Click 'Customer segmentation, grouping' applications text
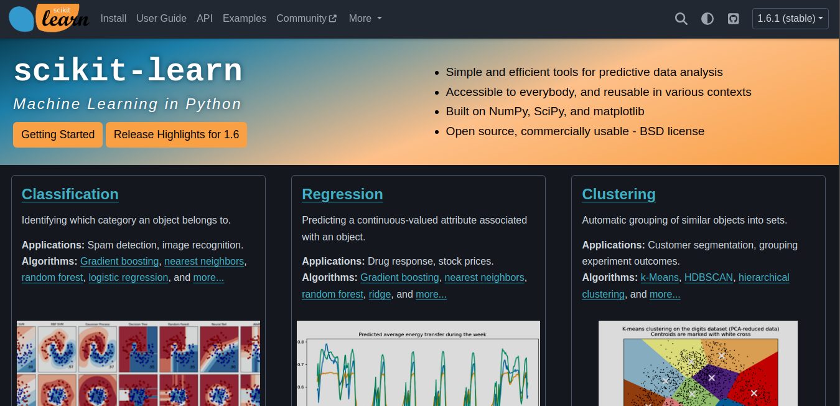This screenshot has height=406, width=840. [x=722, y=245]
